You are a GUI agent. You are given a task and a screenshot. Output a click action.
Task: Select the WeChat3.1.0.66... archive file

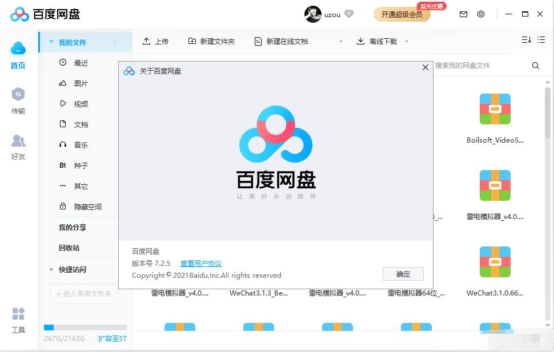495,271
